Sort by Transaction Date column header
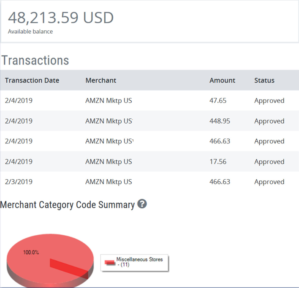Viewport: 299px width, 288px height. tap(32, 80)
